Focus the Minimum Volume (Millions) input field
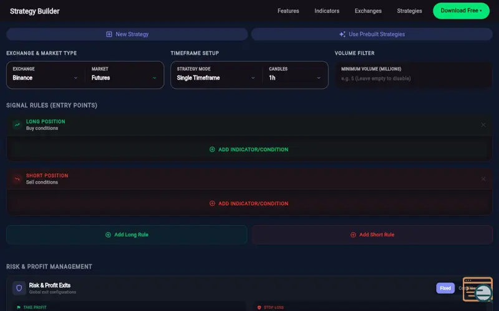The height and width of the screenshot is (311, 499). pyautogui.click(x=414, y=75)
